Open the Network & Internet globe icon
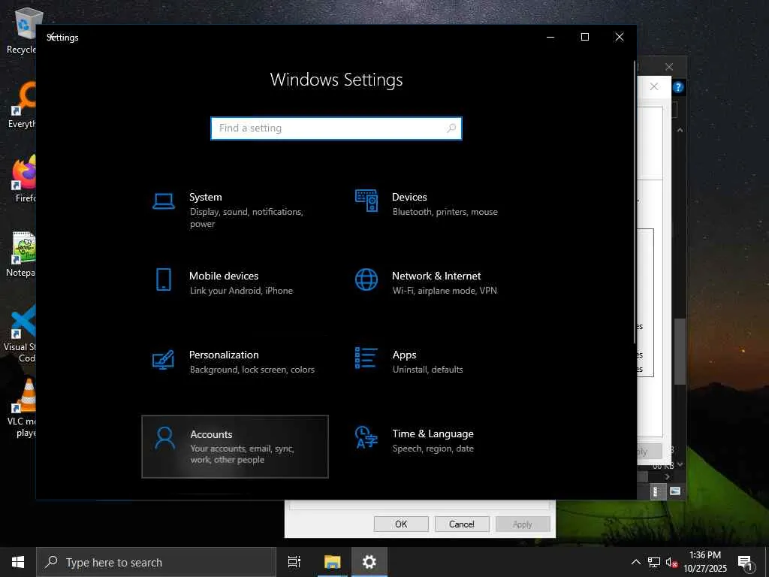 [x=366, y=279]
